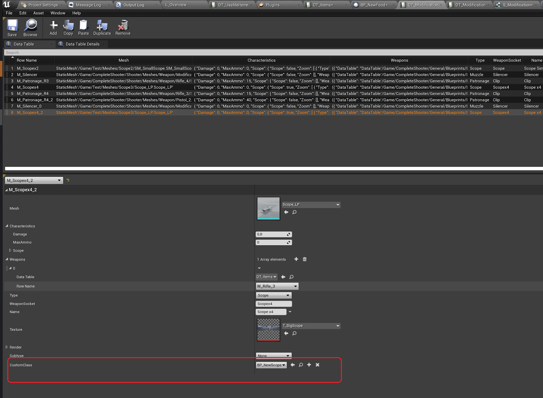Open the row selector dropdown M_Scopex4_2
543x398 pixels.
click(34, 181)
